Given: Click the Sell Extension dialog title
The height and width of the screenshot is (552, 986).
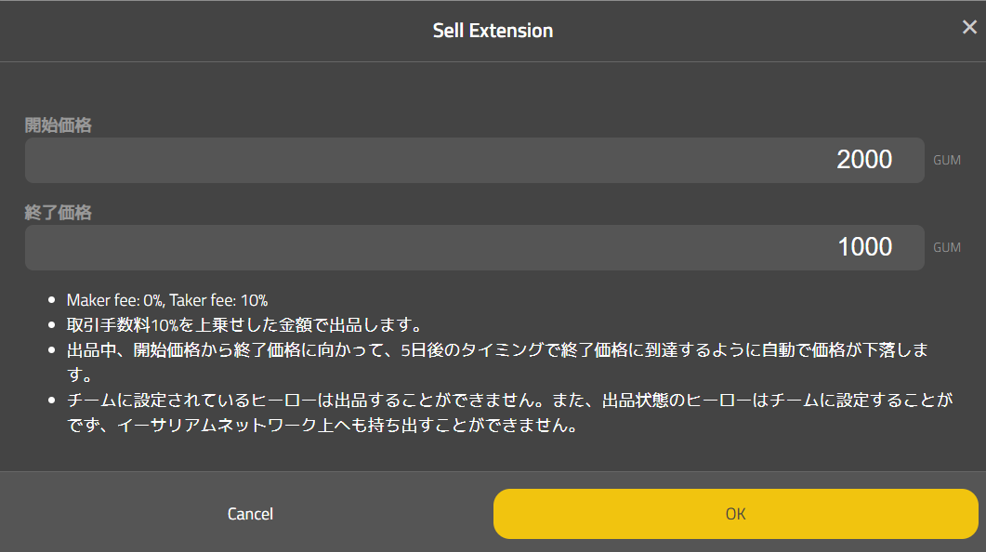Looking at the screenshot, I should 493,31.
